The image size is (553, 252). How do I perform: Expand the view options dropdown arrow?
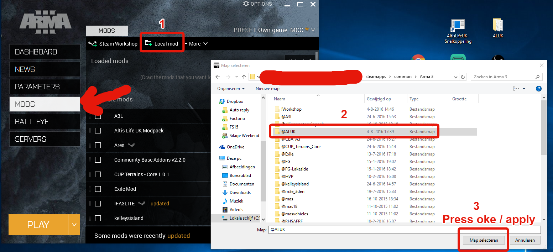point(524,89)
